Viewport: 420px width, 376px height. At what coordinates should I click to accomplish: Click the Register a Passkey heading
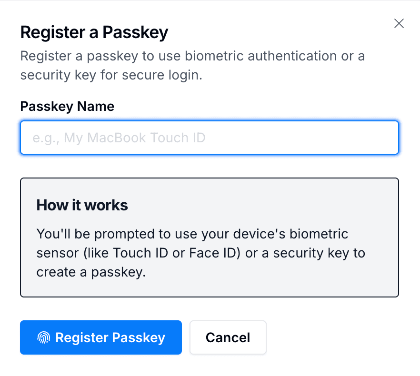click(x=94, y=32)
